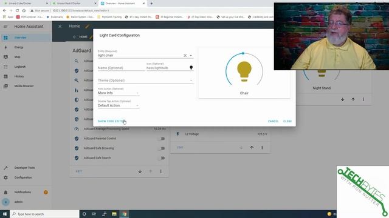Toggle AdGuard Safe Search switch

[162, 158]
